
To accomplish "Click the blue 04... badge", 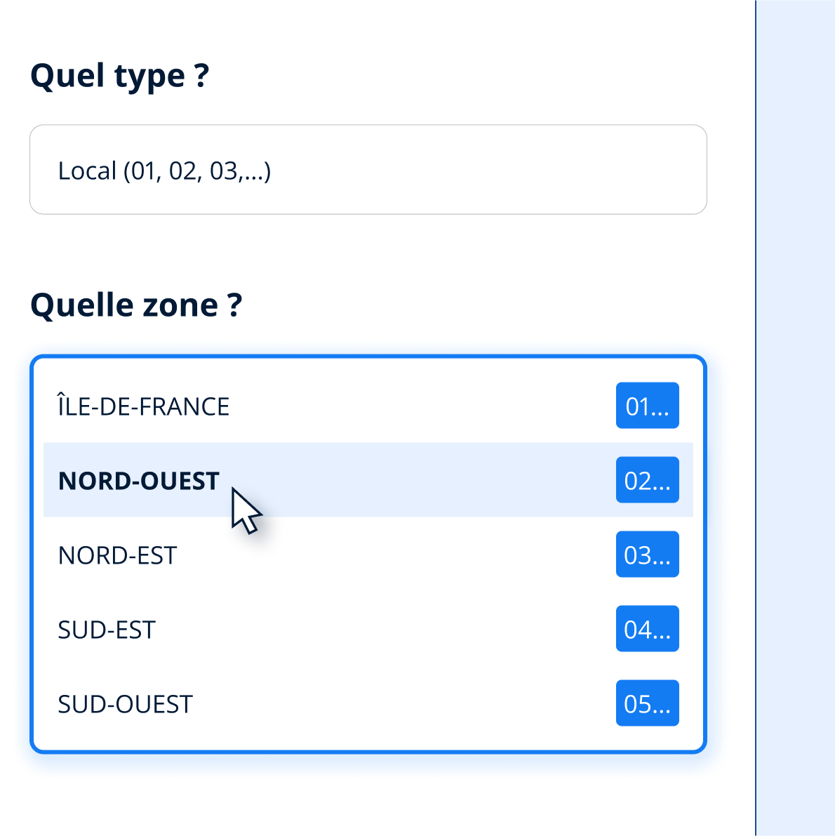I will (x=647, y=629).
